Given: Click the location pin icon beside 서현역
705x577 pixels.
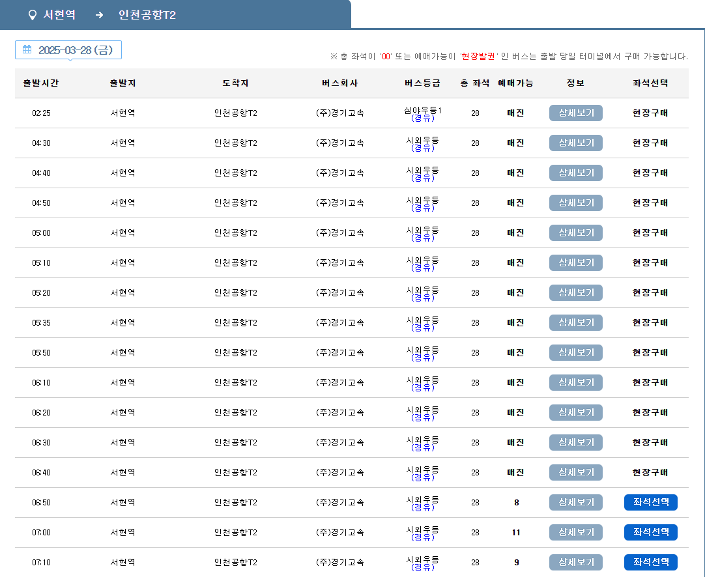Looking at the screenshot, I should point(33,14).
